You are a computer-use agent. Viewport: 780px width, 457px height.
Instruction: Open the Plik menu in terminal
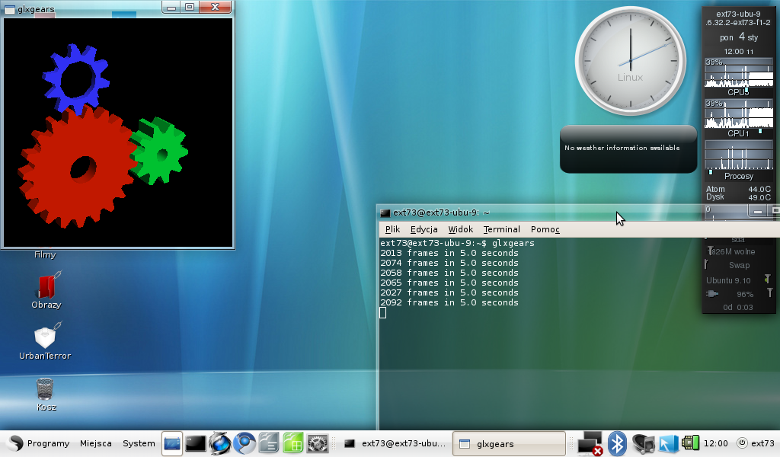392,229
